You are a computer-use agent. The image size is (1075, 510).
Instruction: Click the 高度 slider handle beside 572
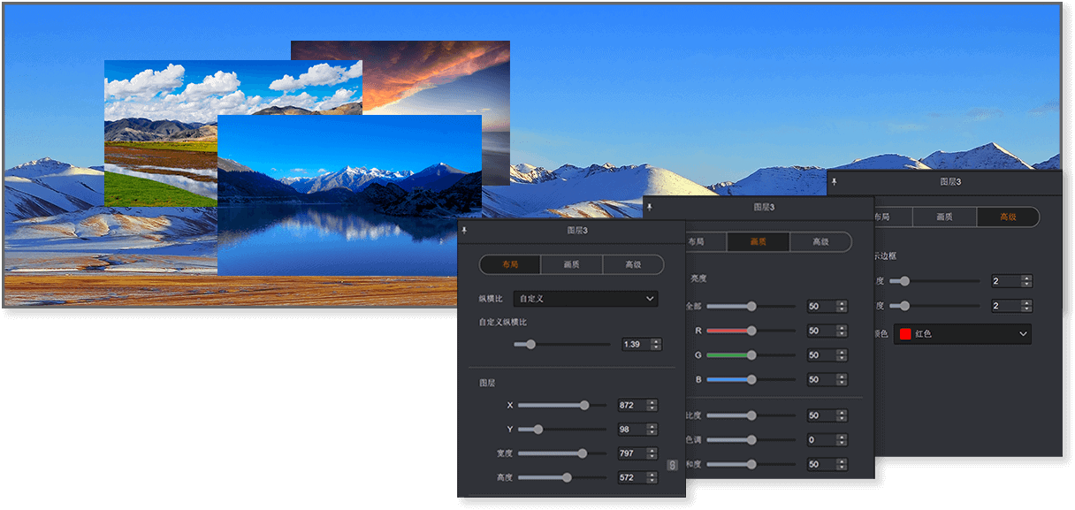567,477
